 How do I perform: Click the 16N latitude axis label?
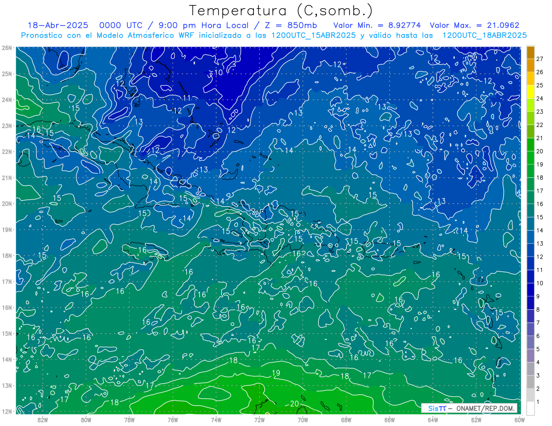click(x=7, y=307)
